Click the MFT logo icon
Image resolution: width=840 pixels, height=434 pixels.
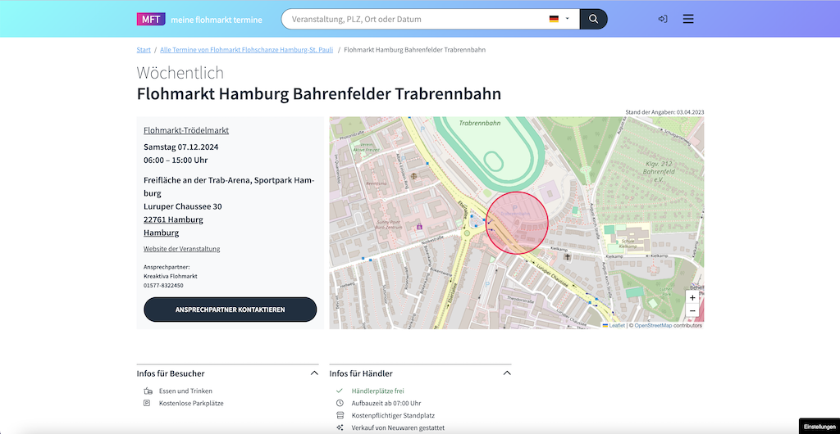click(x=151, y=19)
